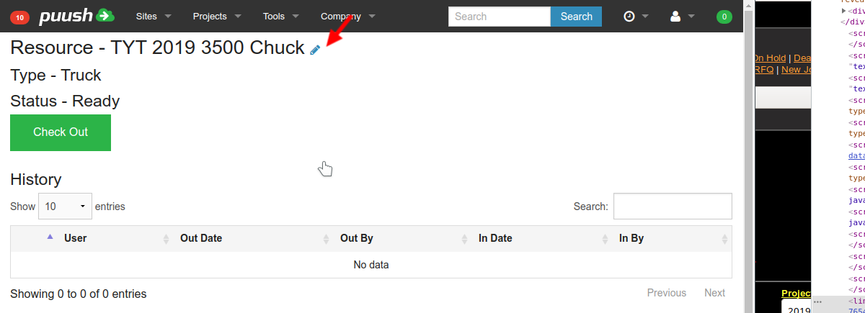865x313 pixels.
Task: Click the page's vertical scrollbar
Action: point(748,144)
